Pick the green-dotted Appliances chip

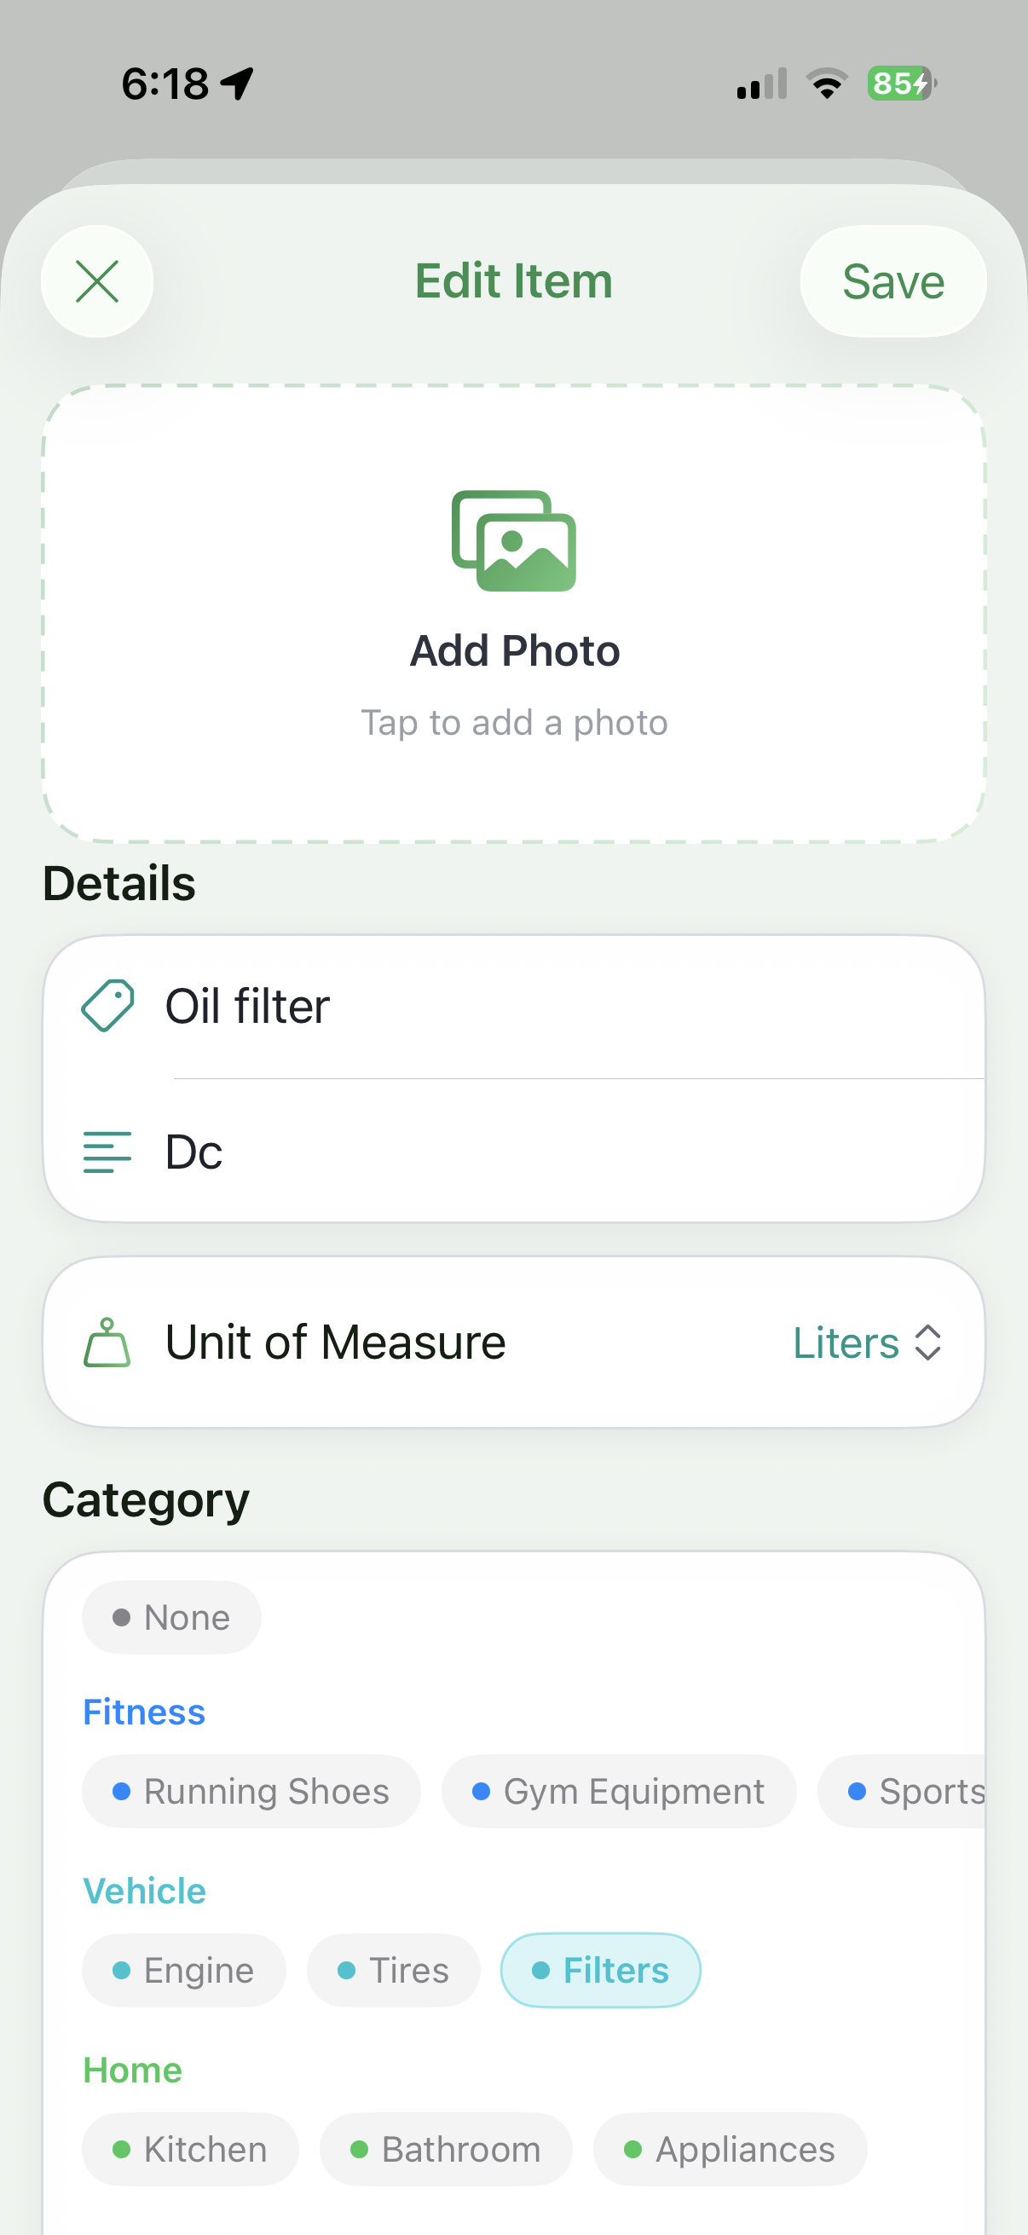pos(730,2149)
